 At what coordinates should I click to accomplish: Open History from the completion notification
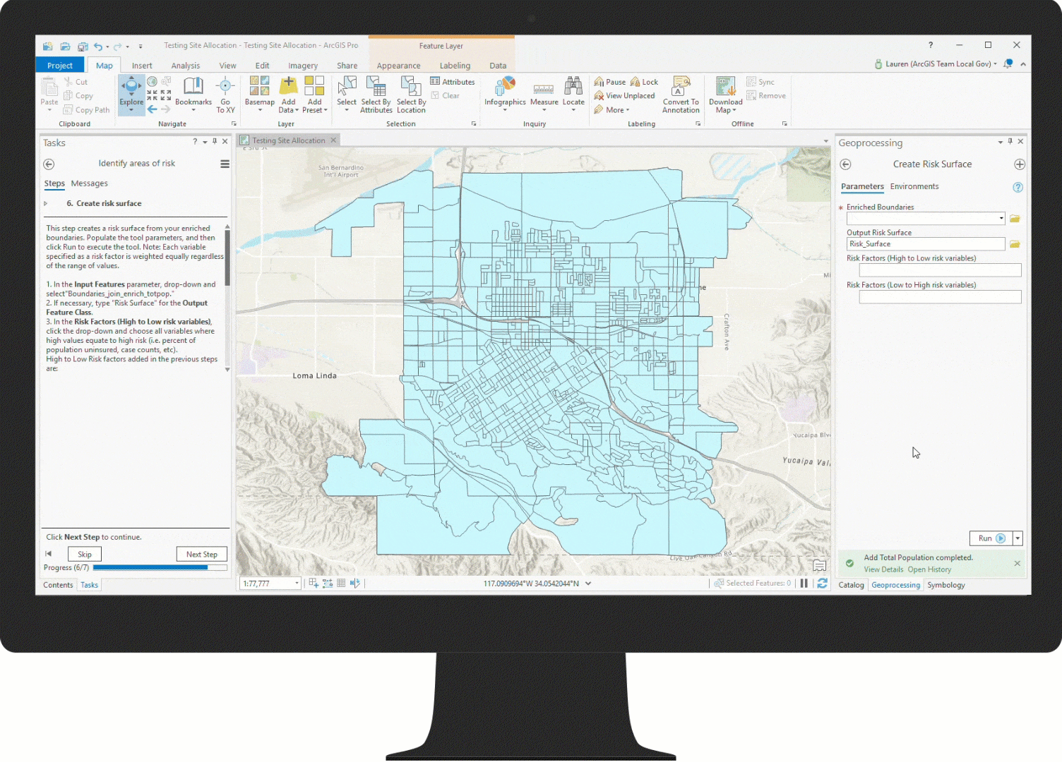[930, 569]
